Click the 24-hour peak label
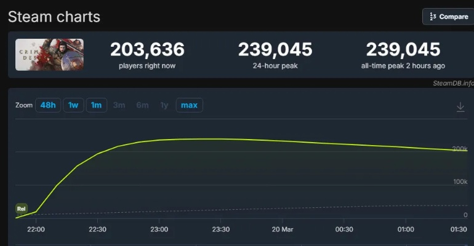Image resolution: width=474 pixels, height=246 pixels. (x=275, y=66)
